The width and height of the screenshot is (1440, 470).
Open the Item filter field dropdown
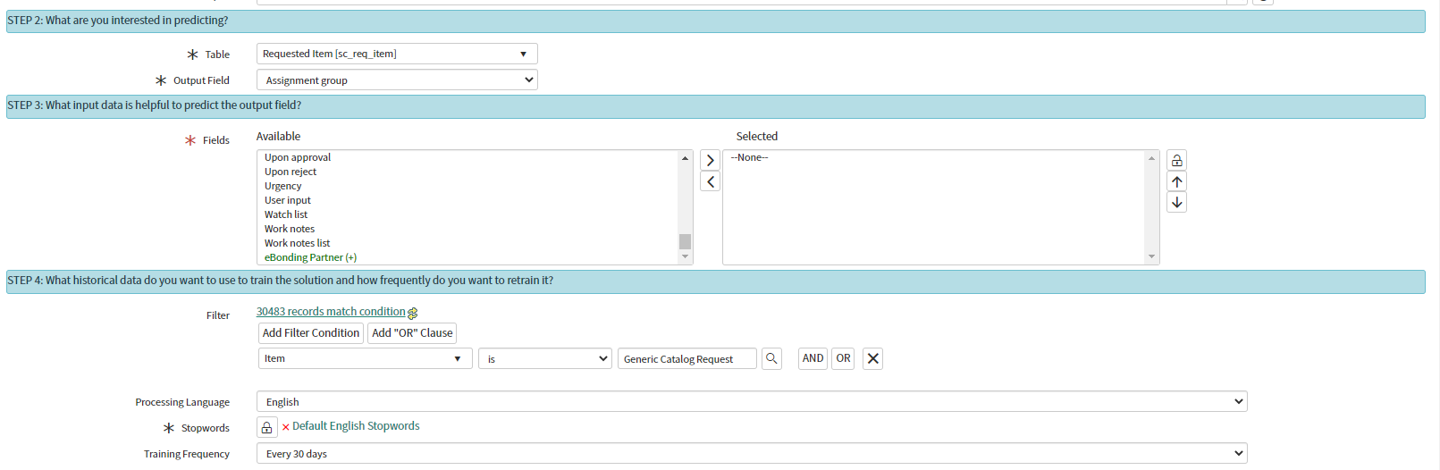365,358
